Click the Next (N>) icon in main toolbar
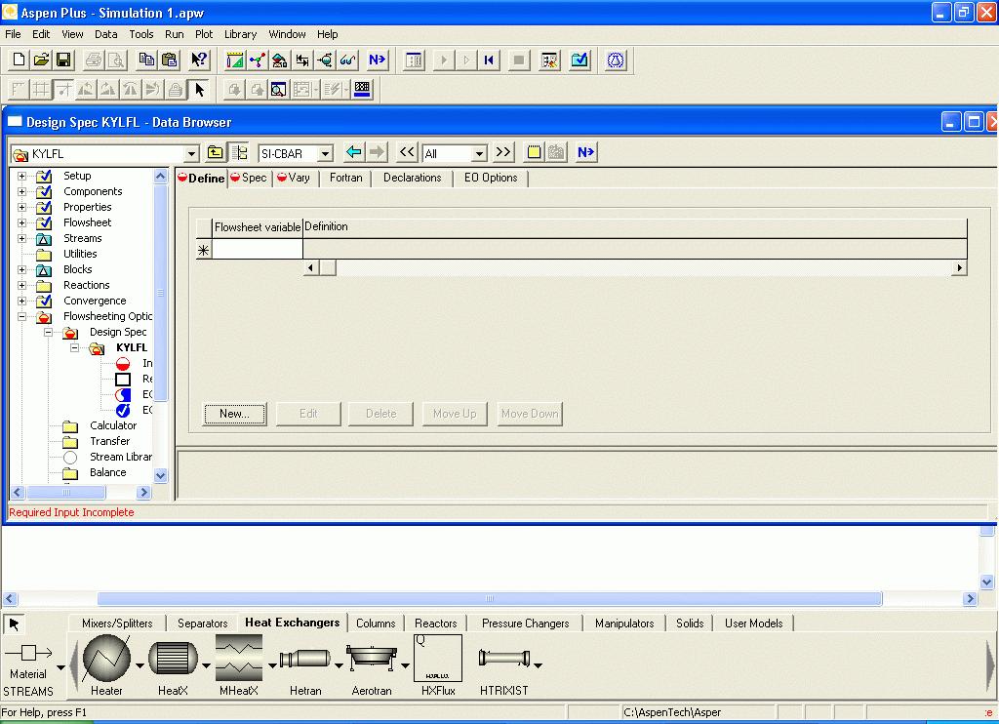Viewport: 999px width, 724px height. 377,60
